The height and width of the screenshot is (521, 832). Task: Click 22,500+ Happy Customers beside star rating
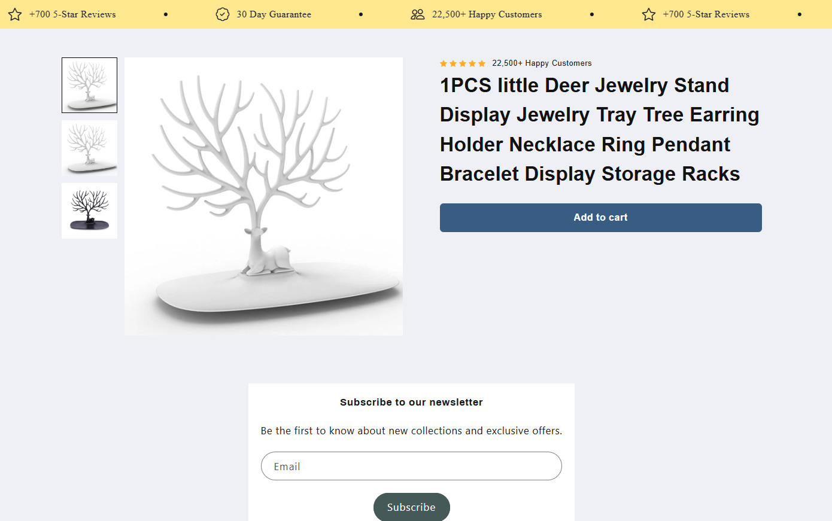(x=542, y=63)
